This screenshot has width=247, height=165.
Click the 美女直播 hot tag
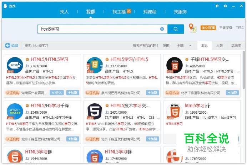[x=208, y=28]
